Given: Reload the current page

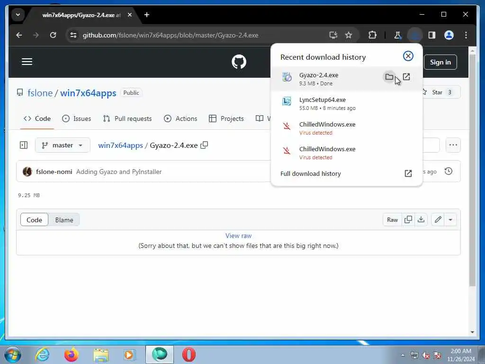Looking at the screenshot, I should 53,35.
